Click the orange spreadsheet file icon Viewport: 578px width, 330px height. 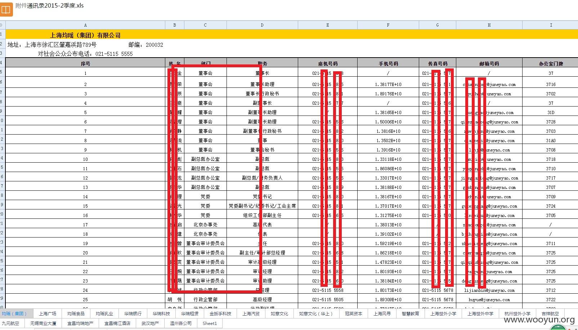pyautogui.click(x=6, y=10)
